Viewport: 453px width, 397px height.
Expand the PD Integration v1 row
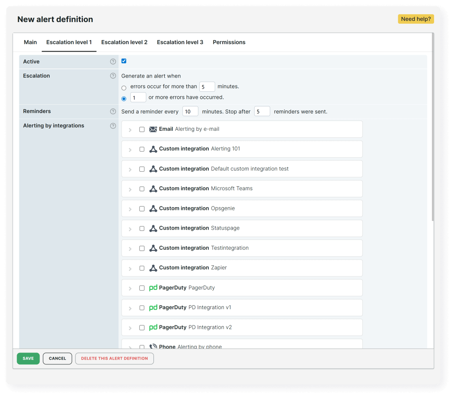pos(130,308)
